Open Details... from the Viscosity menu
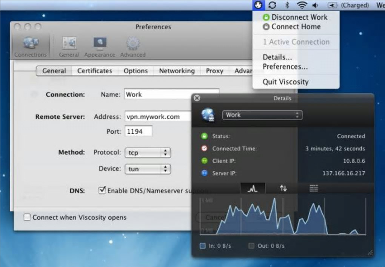 (296, 57)
